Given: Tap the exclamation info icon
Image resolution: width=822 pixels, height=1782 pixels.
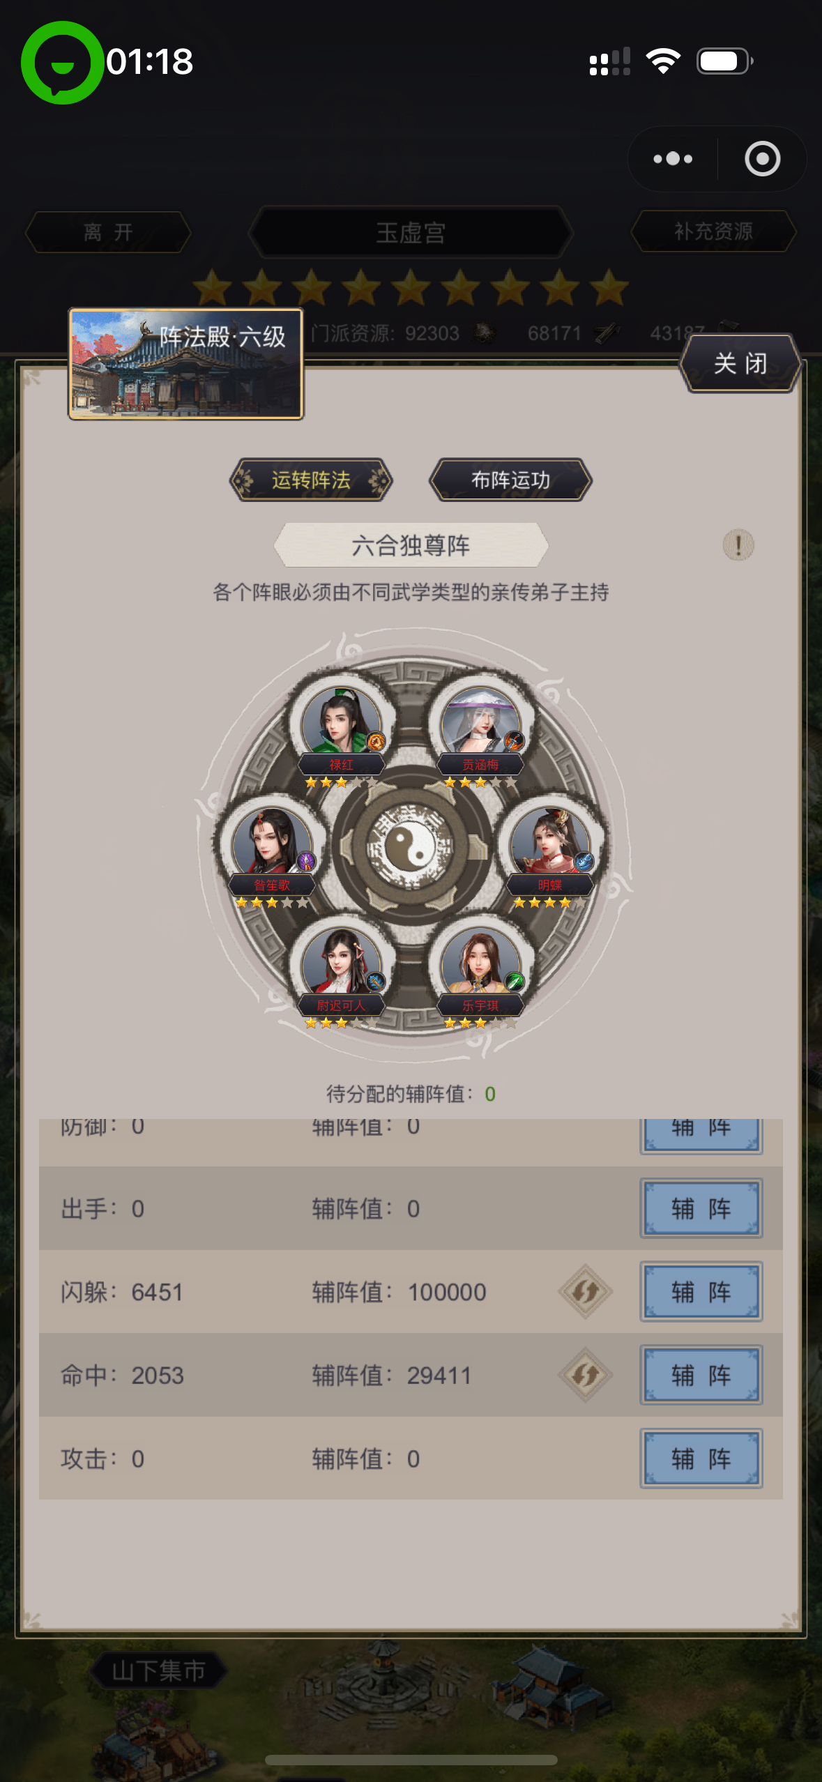Looking at the screenshot, I should (738, 544).
